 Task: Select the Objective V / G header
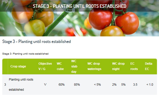[45, 66]
